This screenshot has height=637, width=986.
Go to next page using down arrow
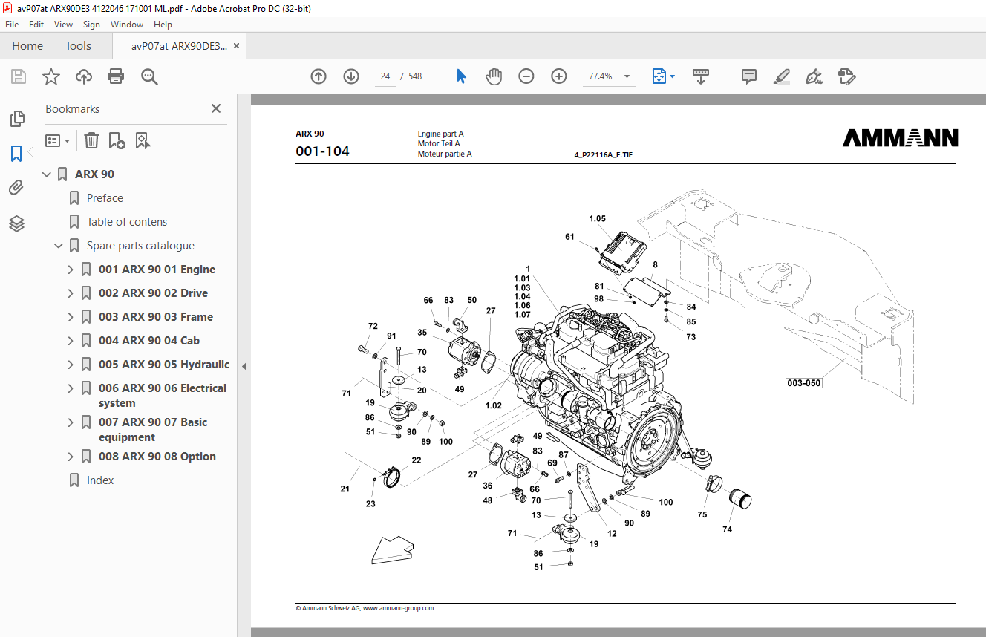[351, 76]
